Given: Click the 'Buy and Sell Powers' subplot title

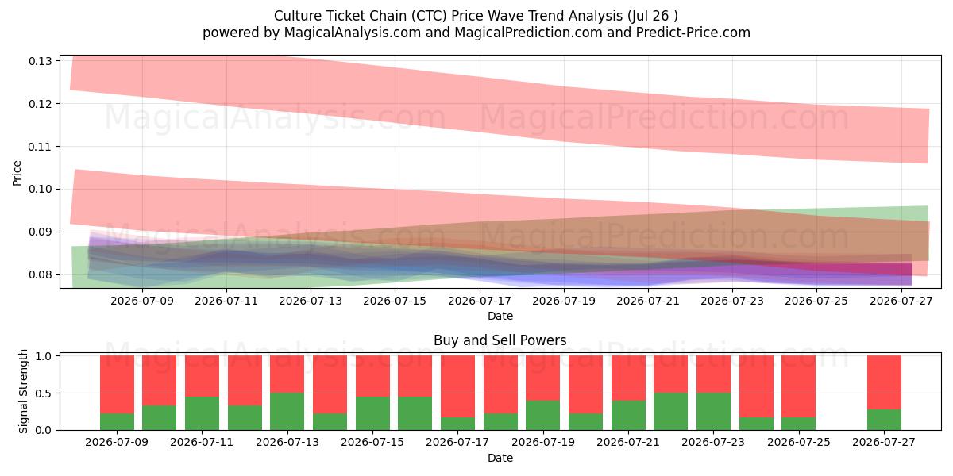Looking at the screenshot, I should (500, 340).
